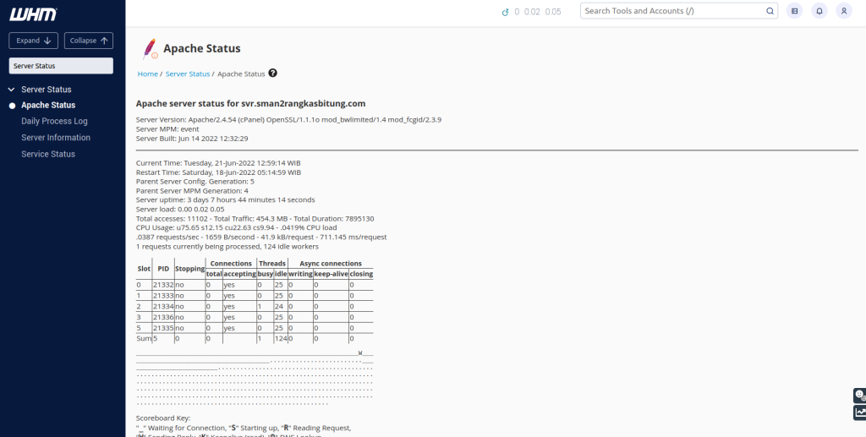Open the feedback smiley icon
The height and width of the screenshot is (437, 866).
(859, 395)
